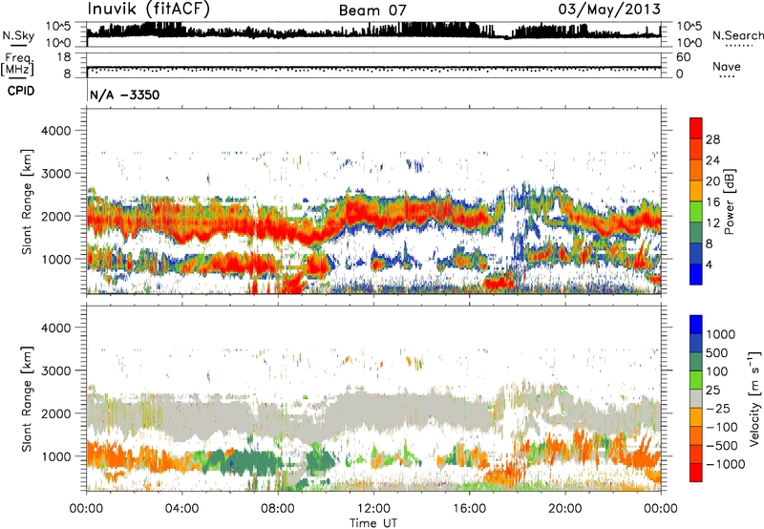Click the '2000' tick on the velocity panel

55,413
